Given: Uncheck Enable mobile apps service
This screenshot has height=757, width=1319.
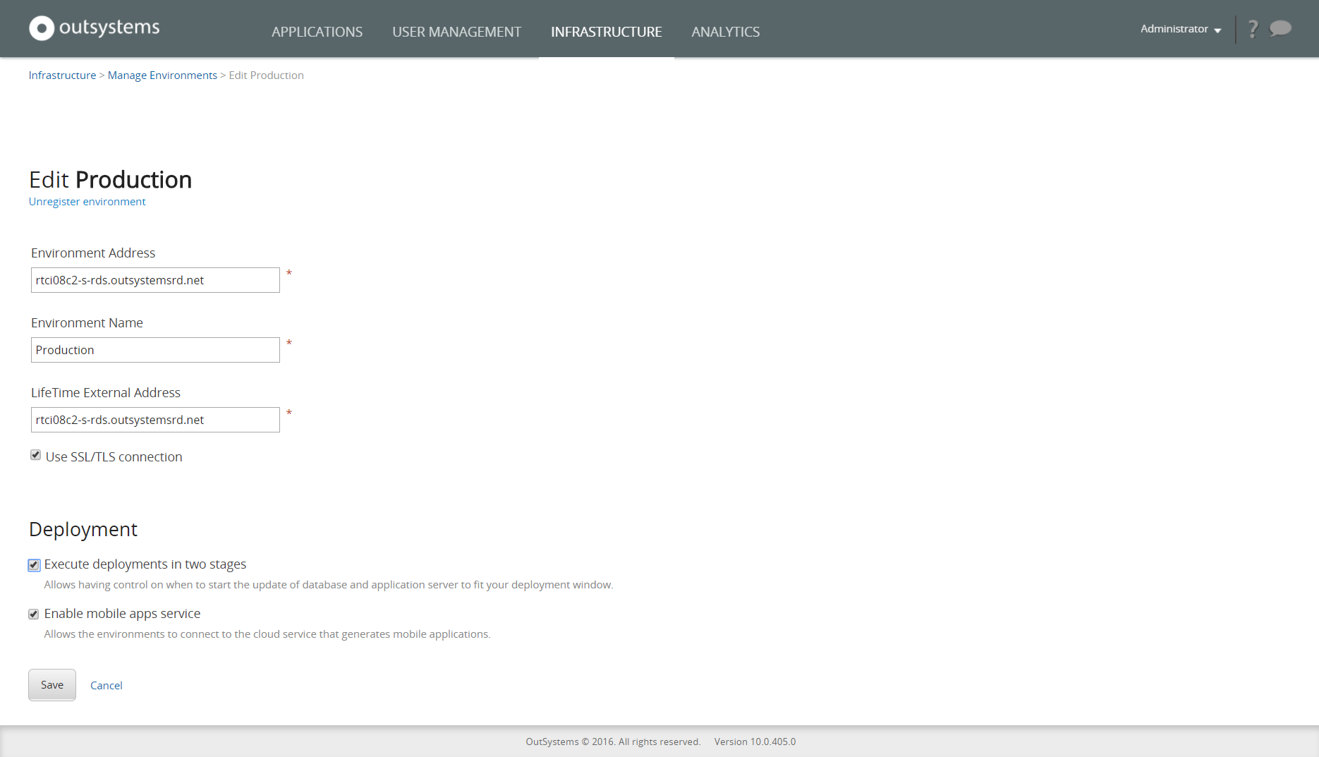Looking at the screenshot, I should coord(33,614).
